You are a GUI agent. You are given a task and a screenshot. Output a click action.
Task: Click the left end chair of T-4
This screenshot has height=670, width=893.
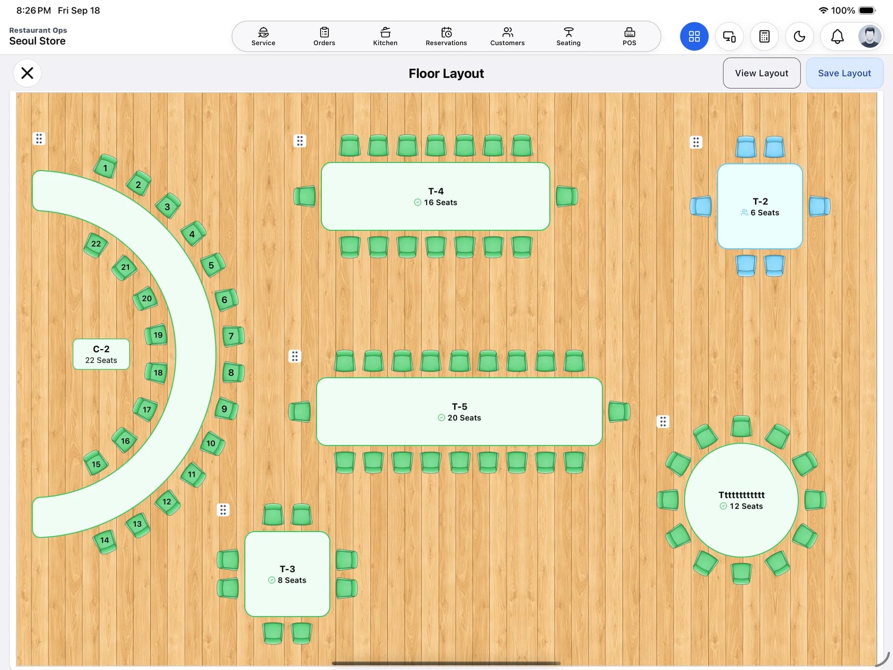305,196
